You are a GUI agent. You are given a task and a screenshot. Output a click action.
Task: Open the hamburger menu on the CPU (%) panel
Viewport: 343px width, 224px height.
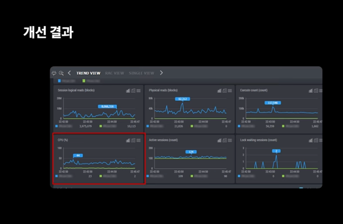139,140
